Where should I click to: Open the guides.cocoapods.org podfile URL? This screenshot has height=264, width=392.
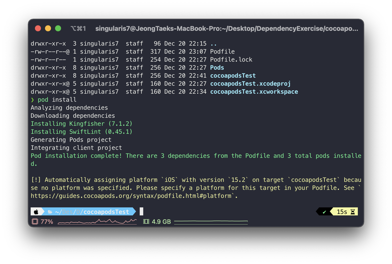131,196
